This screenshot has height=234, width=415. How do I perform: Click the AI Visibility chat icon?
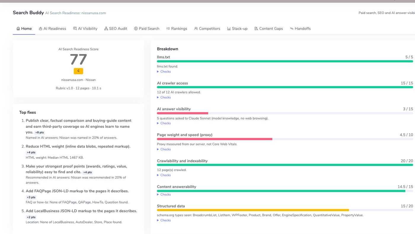point(75,29)
